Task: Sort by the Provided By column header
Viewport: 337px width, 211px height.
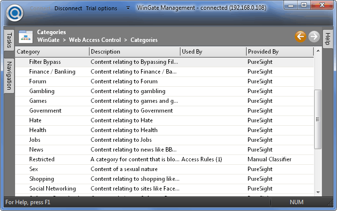Action: 280,52
